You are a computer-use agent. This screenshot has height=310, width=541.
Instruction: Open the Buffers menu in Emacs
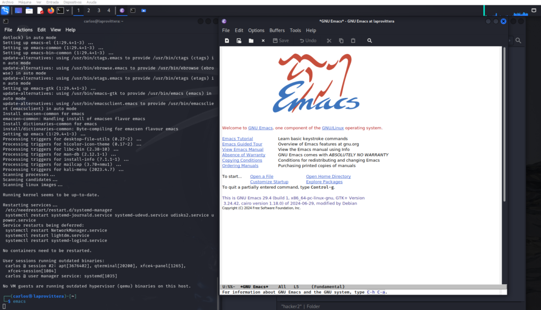(x=277, y=31)
